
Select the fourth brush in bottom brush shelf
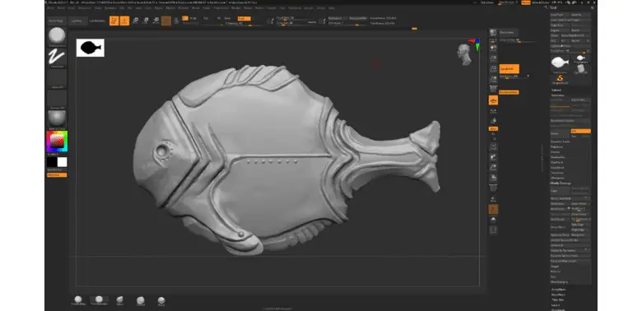141,301
